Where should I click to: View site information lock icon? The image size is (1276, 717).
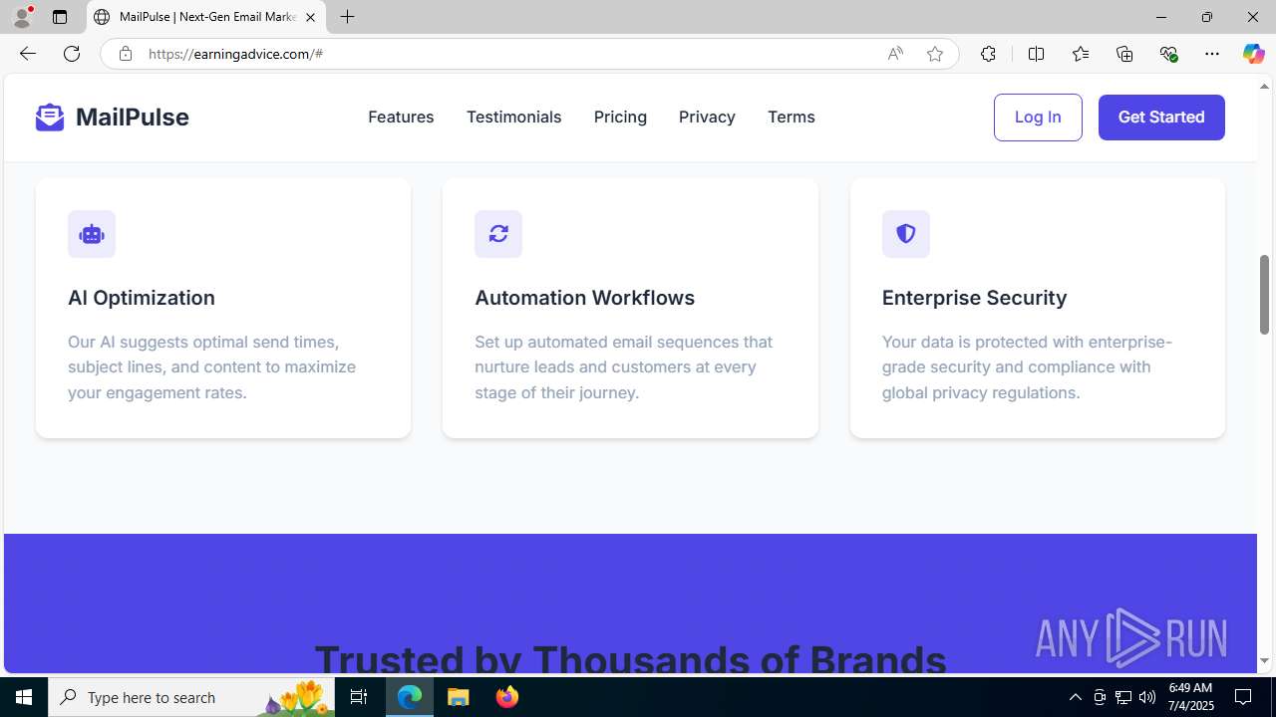[125, 54]
